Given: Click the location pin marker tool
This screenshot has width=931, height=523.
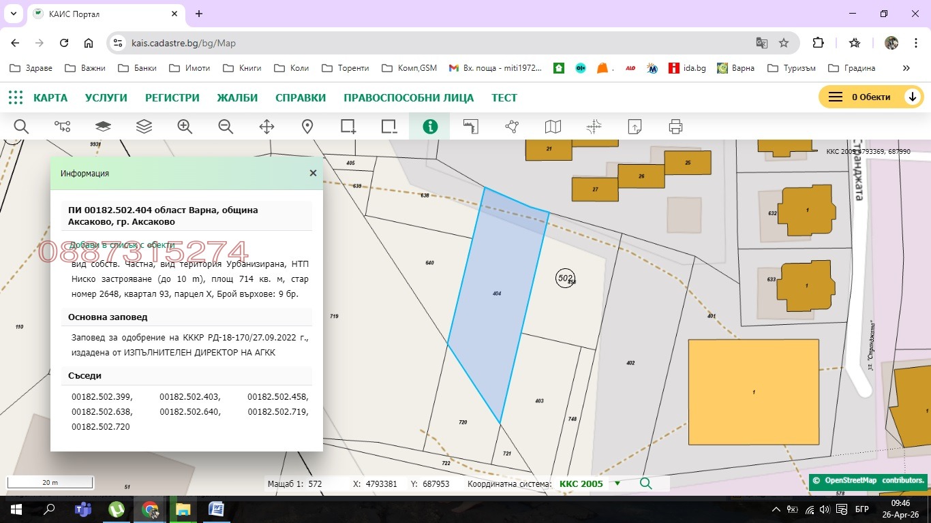Looking at the screenshot, I should coord(307,127).
